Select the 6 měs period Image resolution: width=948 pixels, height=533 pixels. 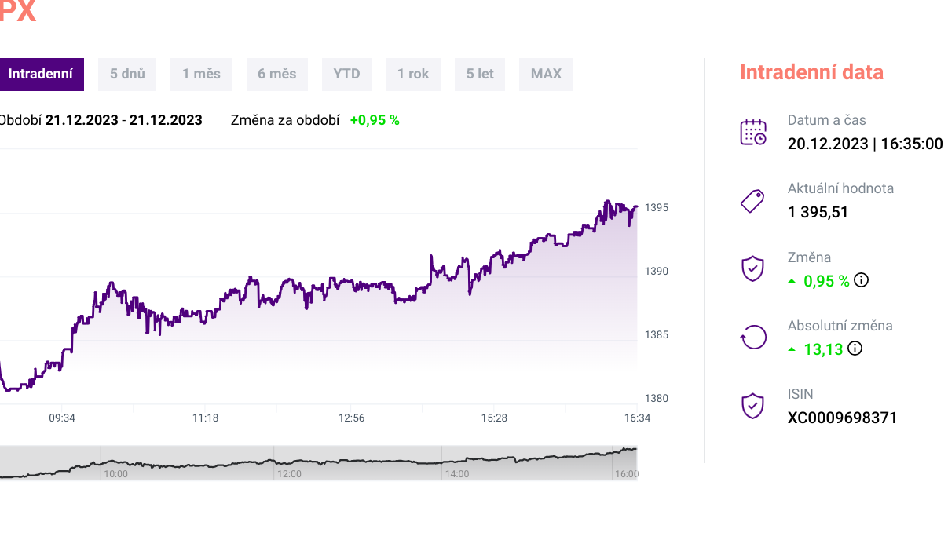(x=276, y=75)
